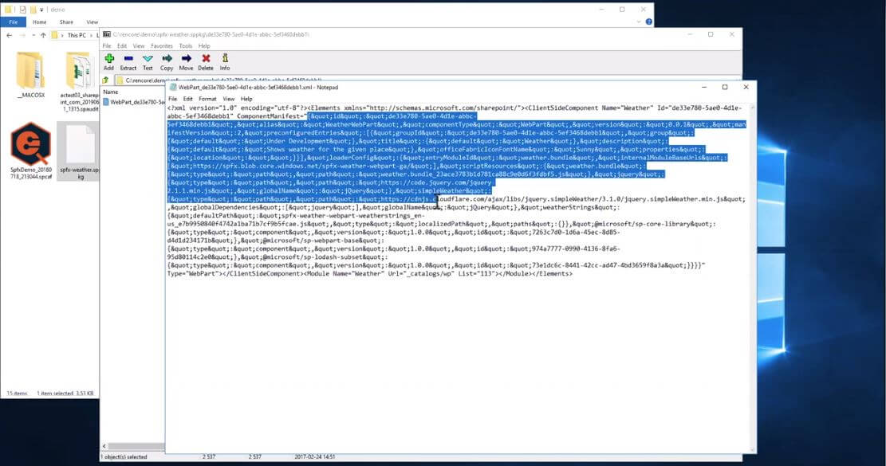Viewport: 886px width, 466px height.
Task: Click the 7-Zip address path field
Action: coord(427,80)
